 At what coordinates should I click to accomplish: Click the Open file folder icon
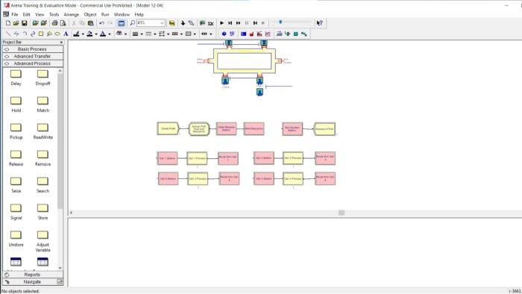pyautogui.click(x=16, y=23)
